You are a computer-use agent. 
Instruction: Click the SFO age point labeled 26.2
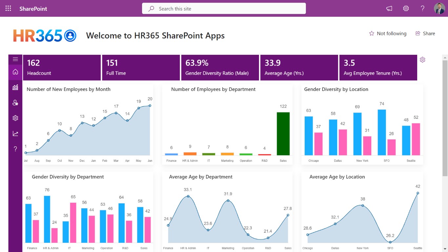[x=390, y=242]
